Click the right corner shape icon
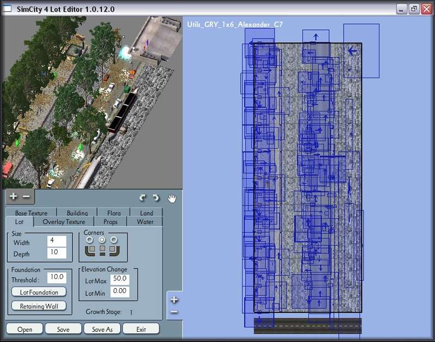This screenshot has width=435, height=342. pyautogui.click(x=115, y=251)
